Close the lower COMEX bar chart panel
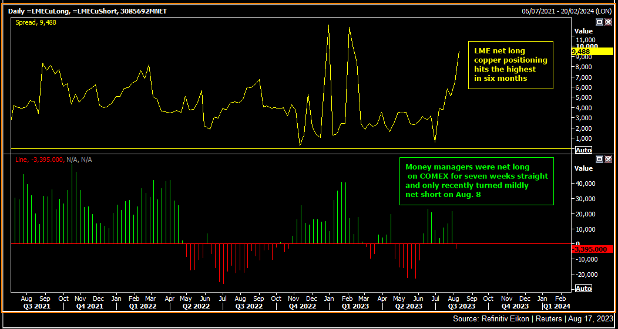618x329 pixels. [608, 159]
